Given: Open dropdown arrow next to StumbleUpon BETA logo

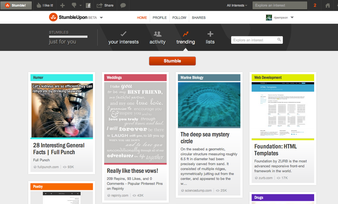Looking at the screenshot, I should pos(101,18).
